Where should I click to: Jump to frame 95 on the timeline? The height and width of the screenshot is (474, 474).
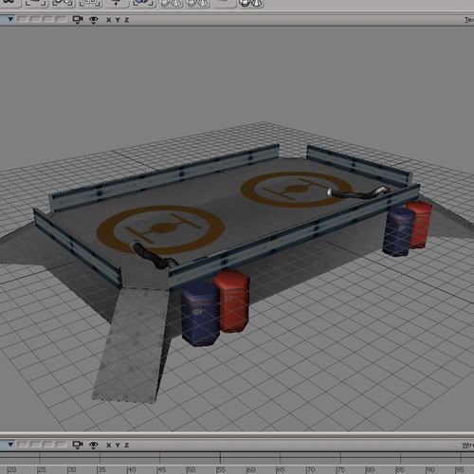pyautogui.click(x=460, y=469)
